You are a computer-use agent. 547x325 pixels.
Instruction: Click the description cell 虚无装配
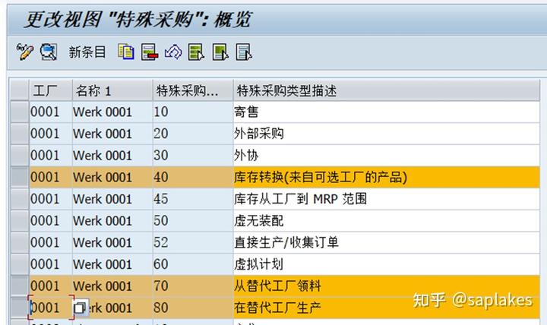click(x=387, y=220)
